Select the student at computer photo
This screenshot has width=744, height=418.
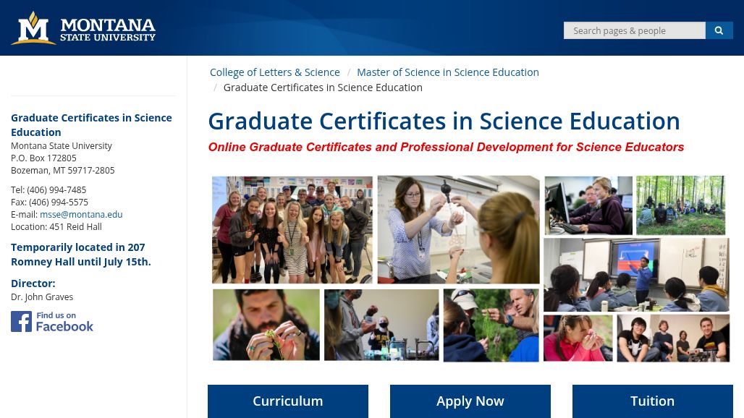588,205
